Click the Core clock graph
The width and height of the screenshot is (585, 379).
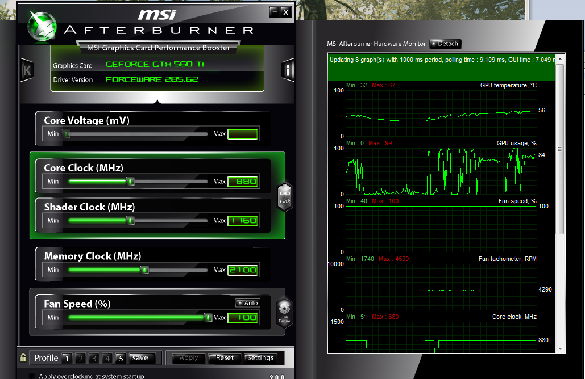[x=441, y=338]
